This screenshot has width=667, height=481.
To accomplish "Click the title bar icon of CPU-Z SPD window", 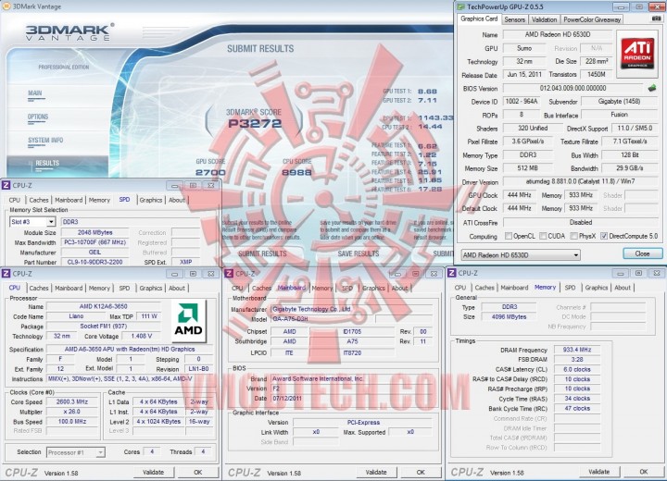I will 6,185.
